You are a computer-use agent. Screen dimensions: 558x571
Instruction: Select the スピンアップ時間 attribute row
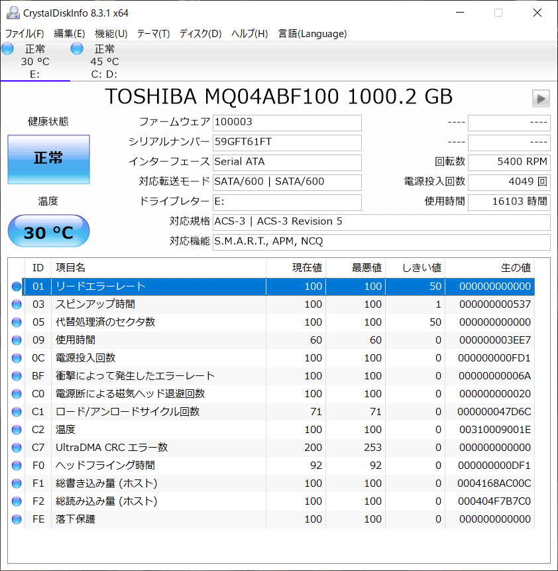[x=278, y=304]
